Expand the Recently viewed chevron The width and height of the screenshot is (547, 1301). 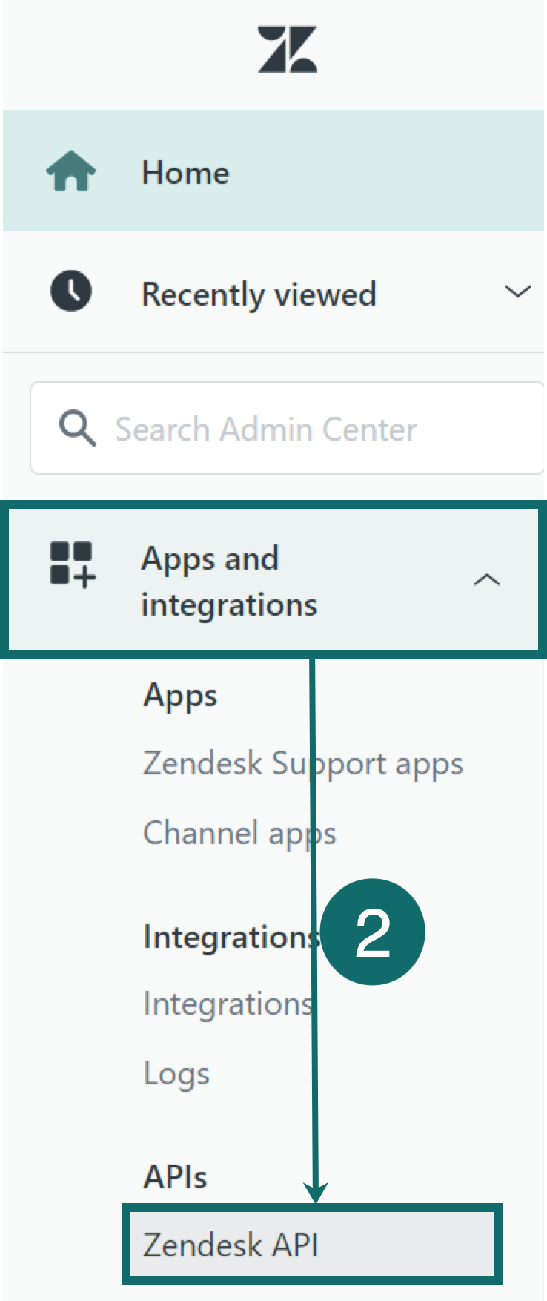[x=517, y=292]
